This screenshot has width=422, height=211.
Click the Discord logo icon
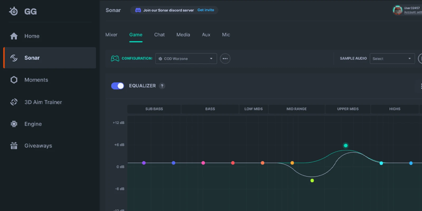point(138,10)
